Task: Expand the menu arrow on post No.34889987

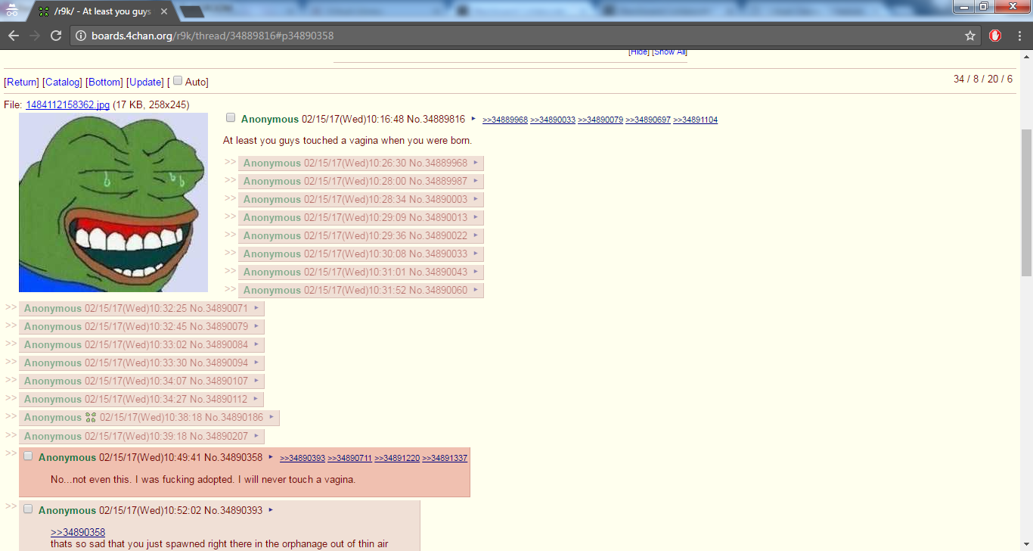Action: (476, 181)
